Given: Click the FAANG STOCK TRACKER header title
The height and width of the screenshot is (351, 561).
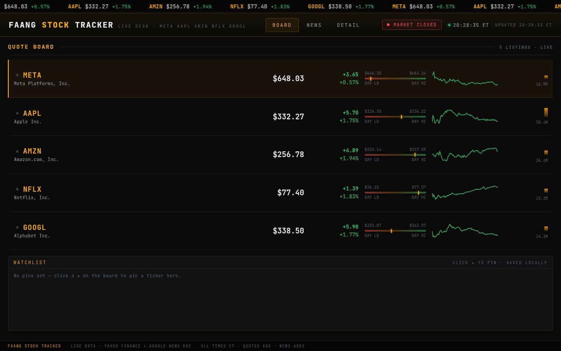Looking at the screenshot, I should tap(61, 25).
